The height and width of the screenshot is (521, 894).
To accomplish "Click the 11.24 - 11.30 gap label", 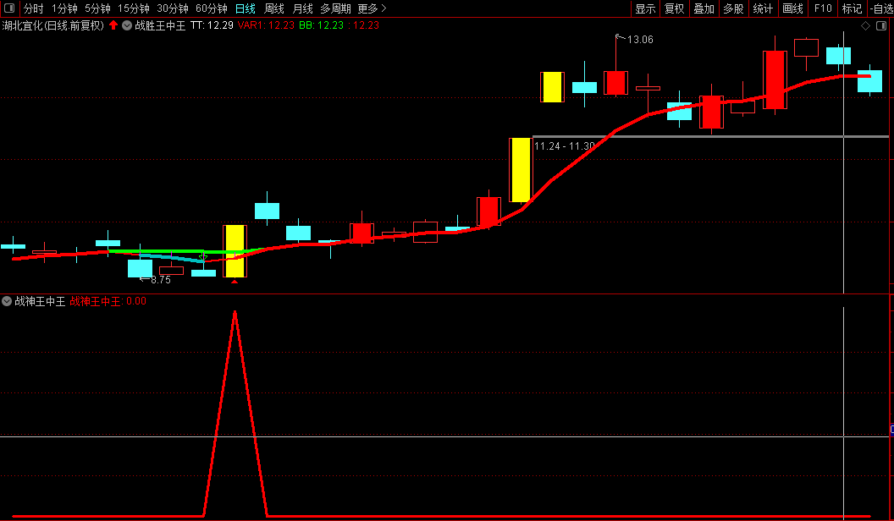I will [565, 146].
